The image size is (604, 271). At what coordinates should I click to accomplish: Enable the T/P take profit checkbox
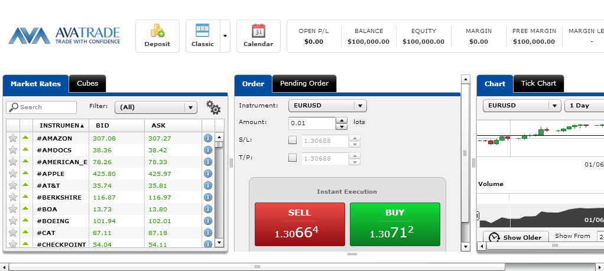[x=293, y=158]
